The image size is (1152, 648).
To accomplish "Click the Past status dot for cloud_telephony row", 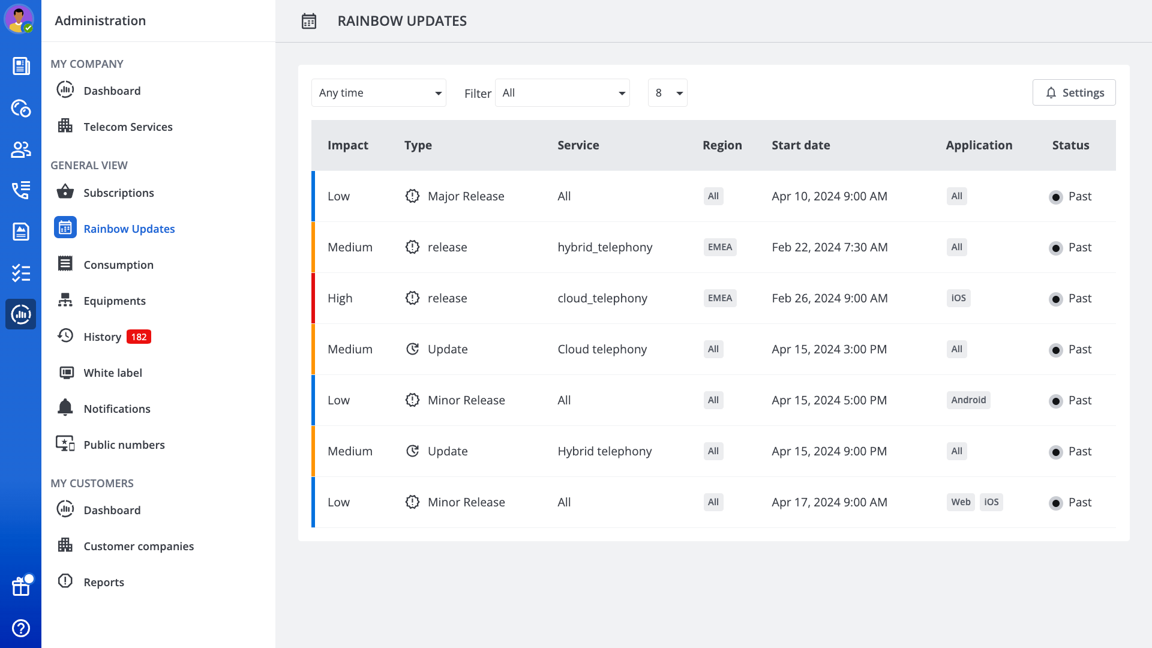I will 1056,299.
